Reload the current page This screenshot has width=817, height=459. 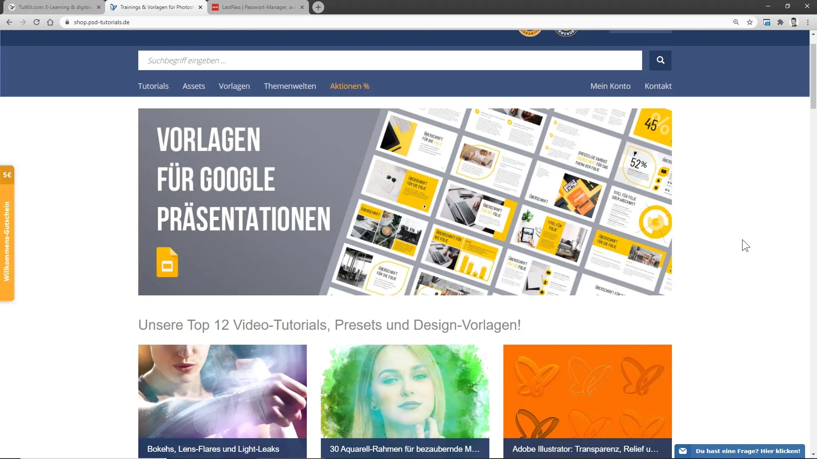tap(37, 22)
